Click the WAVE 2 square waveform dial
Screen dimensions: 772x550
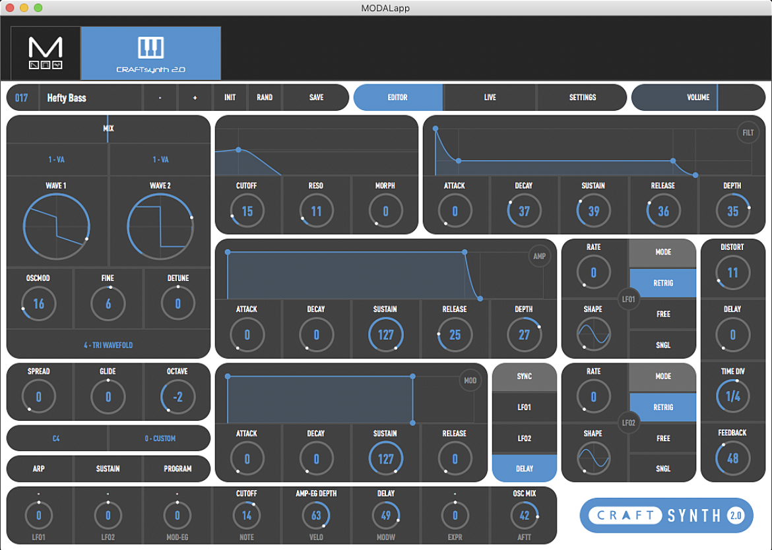[x=160, y=226]
